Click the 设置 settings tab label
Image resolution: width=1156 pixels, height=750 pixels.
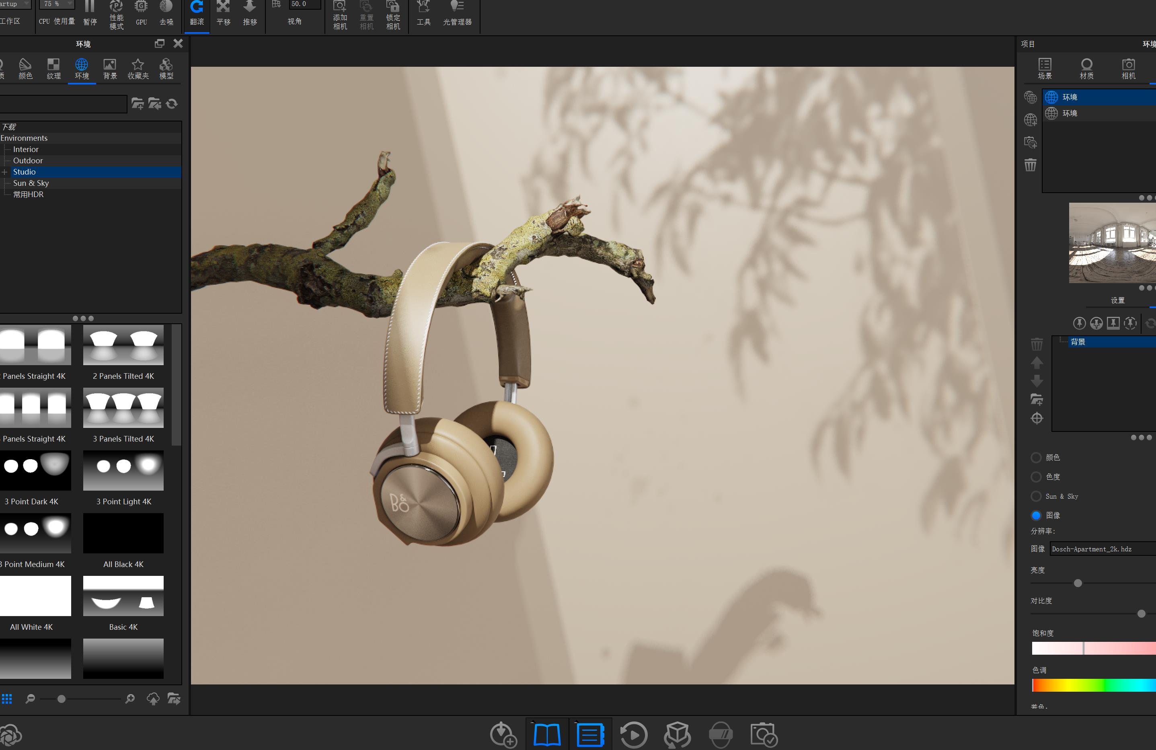point(1117,301)
